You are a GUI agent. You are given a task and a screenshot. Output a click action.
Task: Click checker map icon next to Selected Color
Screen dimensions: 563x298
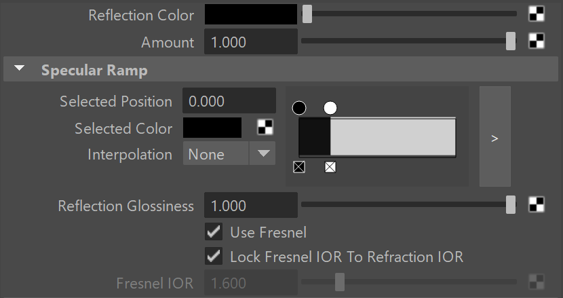265,127
